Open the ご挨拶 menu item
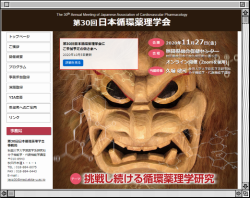Screen dimensions: 250x198 pos(28,47)
